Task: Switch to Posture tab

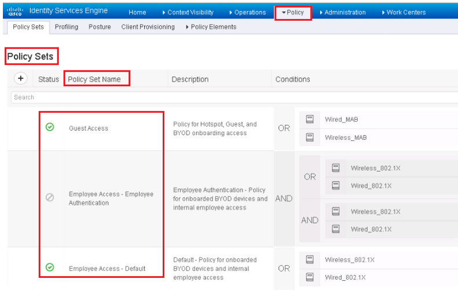Action: coord(100,27)
